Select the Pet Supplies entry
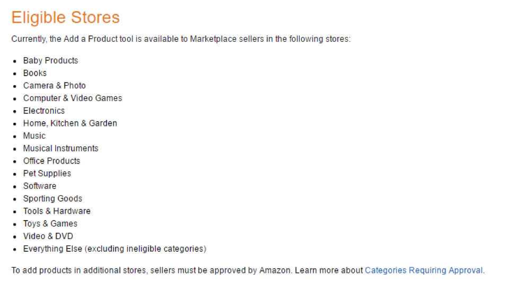Viewport: 517px width, 283px height. (47, 174)
